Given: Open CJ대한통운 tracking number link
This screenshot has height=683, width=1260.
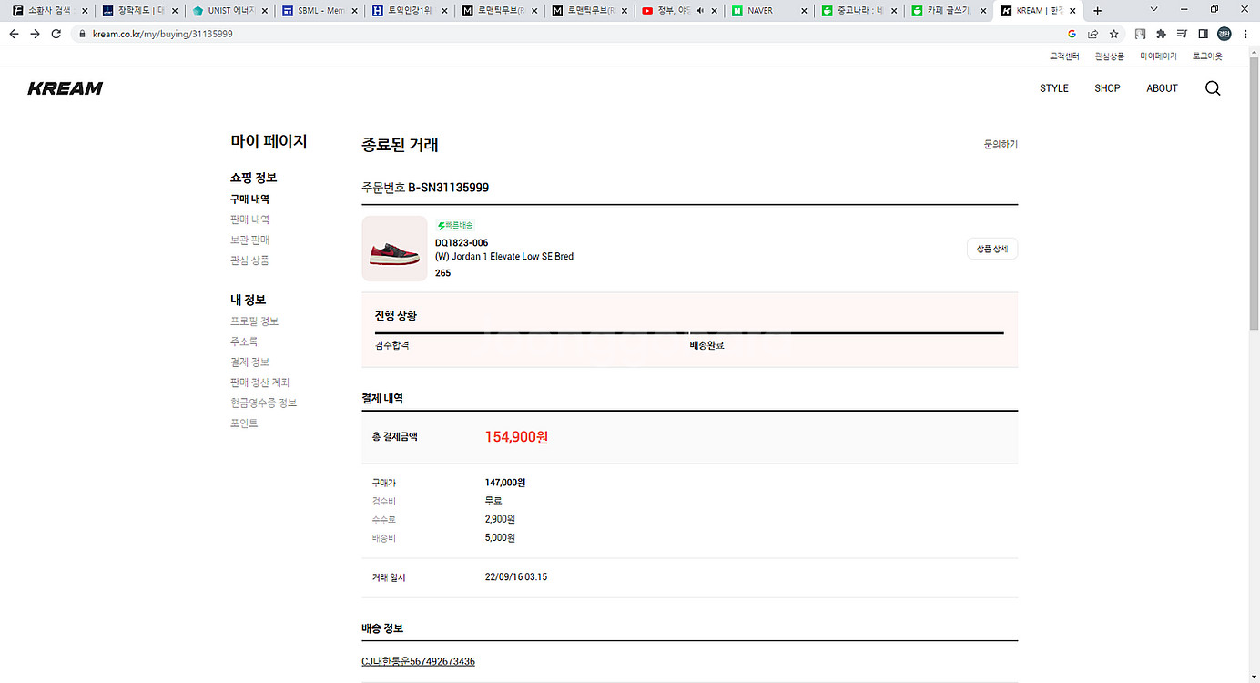Looking at the screenshot, I should coord(418,661).
